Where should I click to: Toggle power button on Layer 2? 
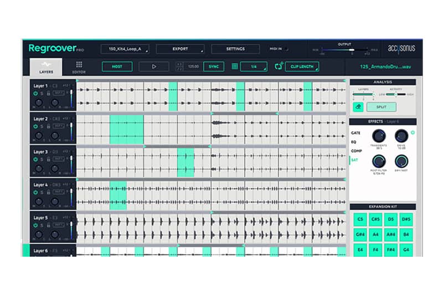(x=35, y=127)
